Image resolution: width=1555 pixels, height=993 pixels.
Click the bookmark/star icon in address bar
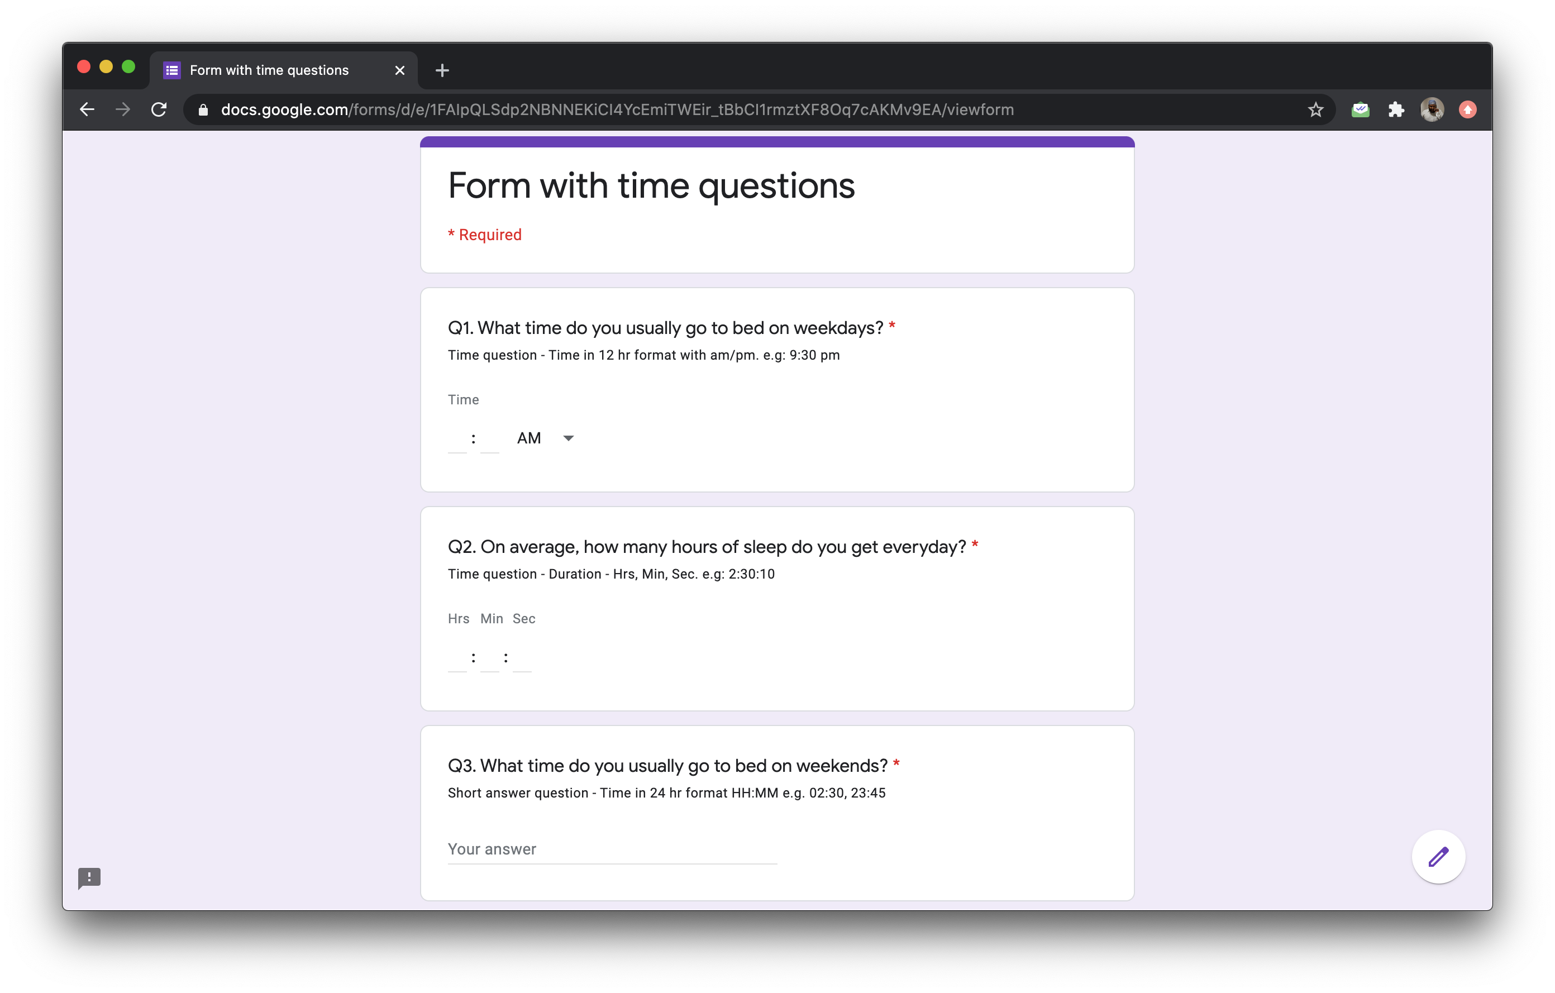(1315, 110)
